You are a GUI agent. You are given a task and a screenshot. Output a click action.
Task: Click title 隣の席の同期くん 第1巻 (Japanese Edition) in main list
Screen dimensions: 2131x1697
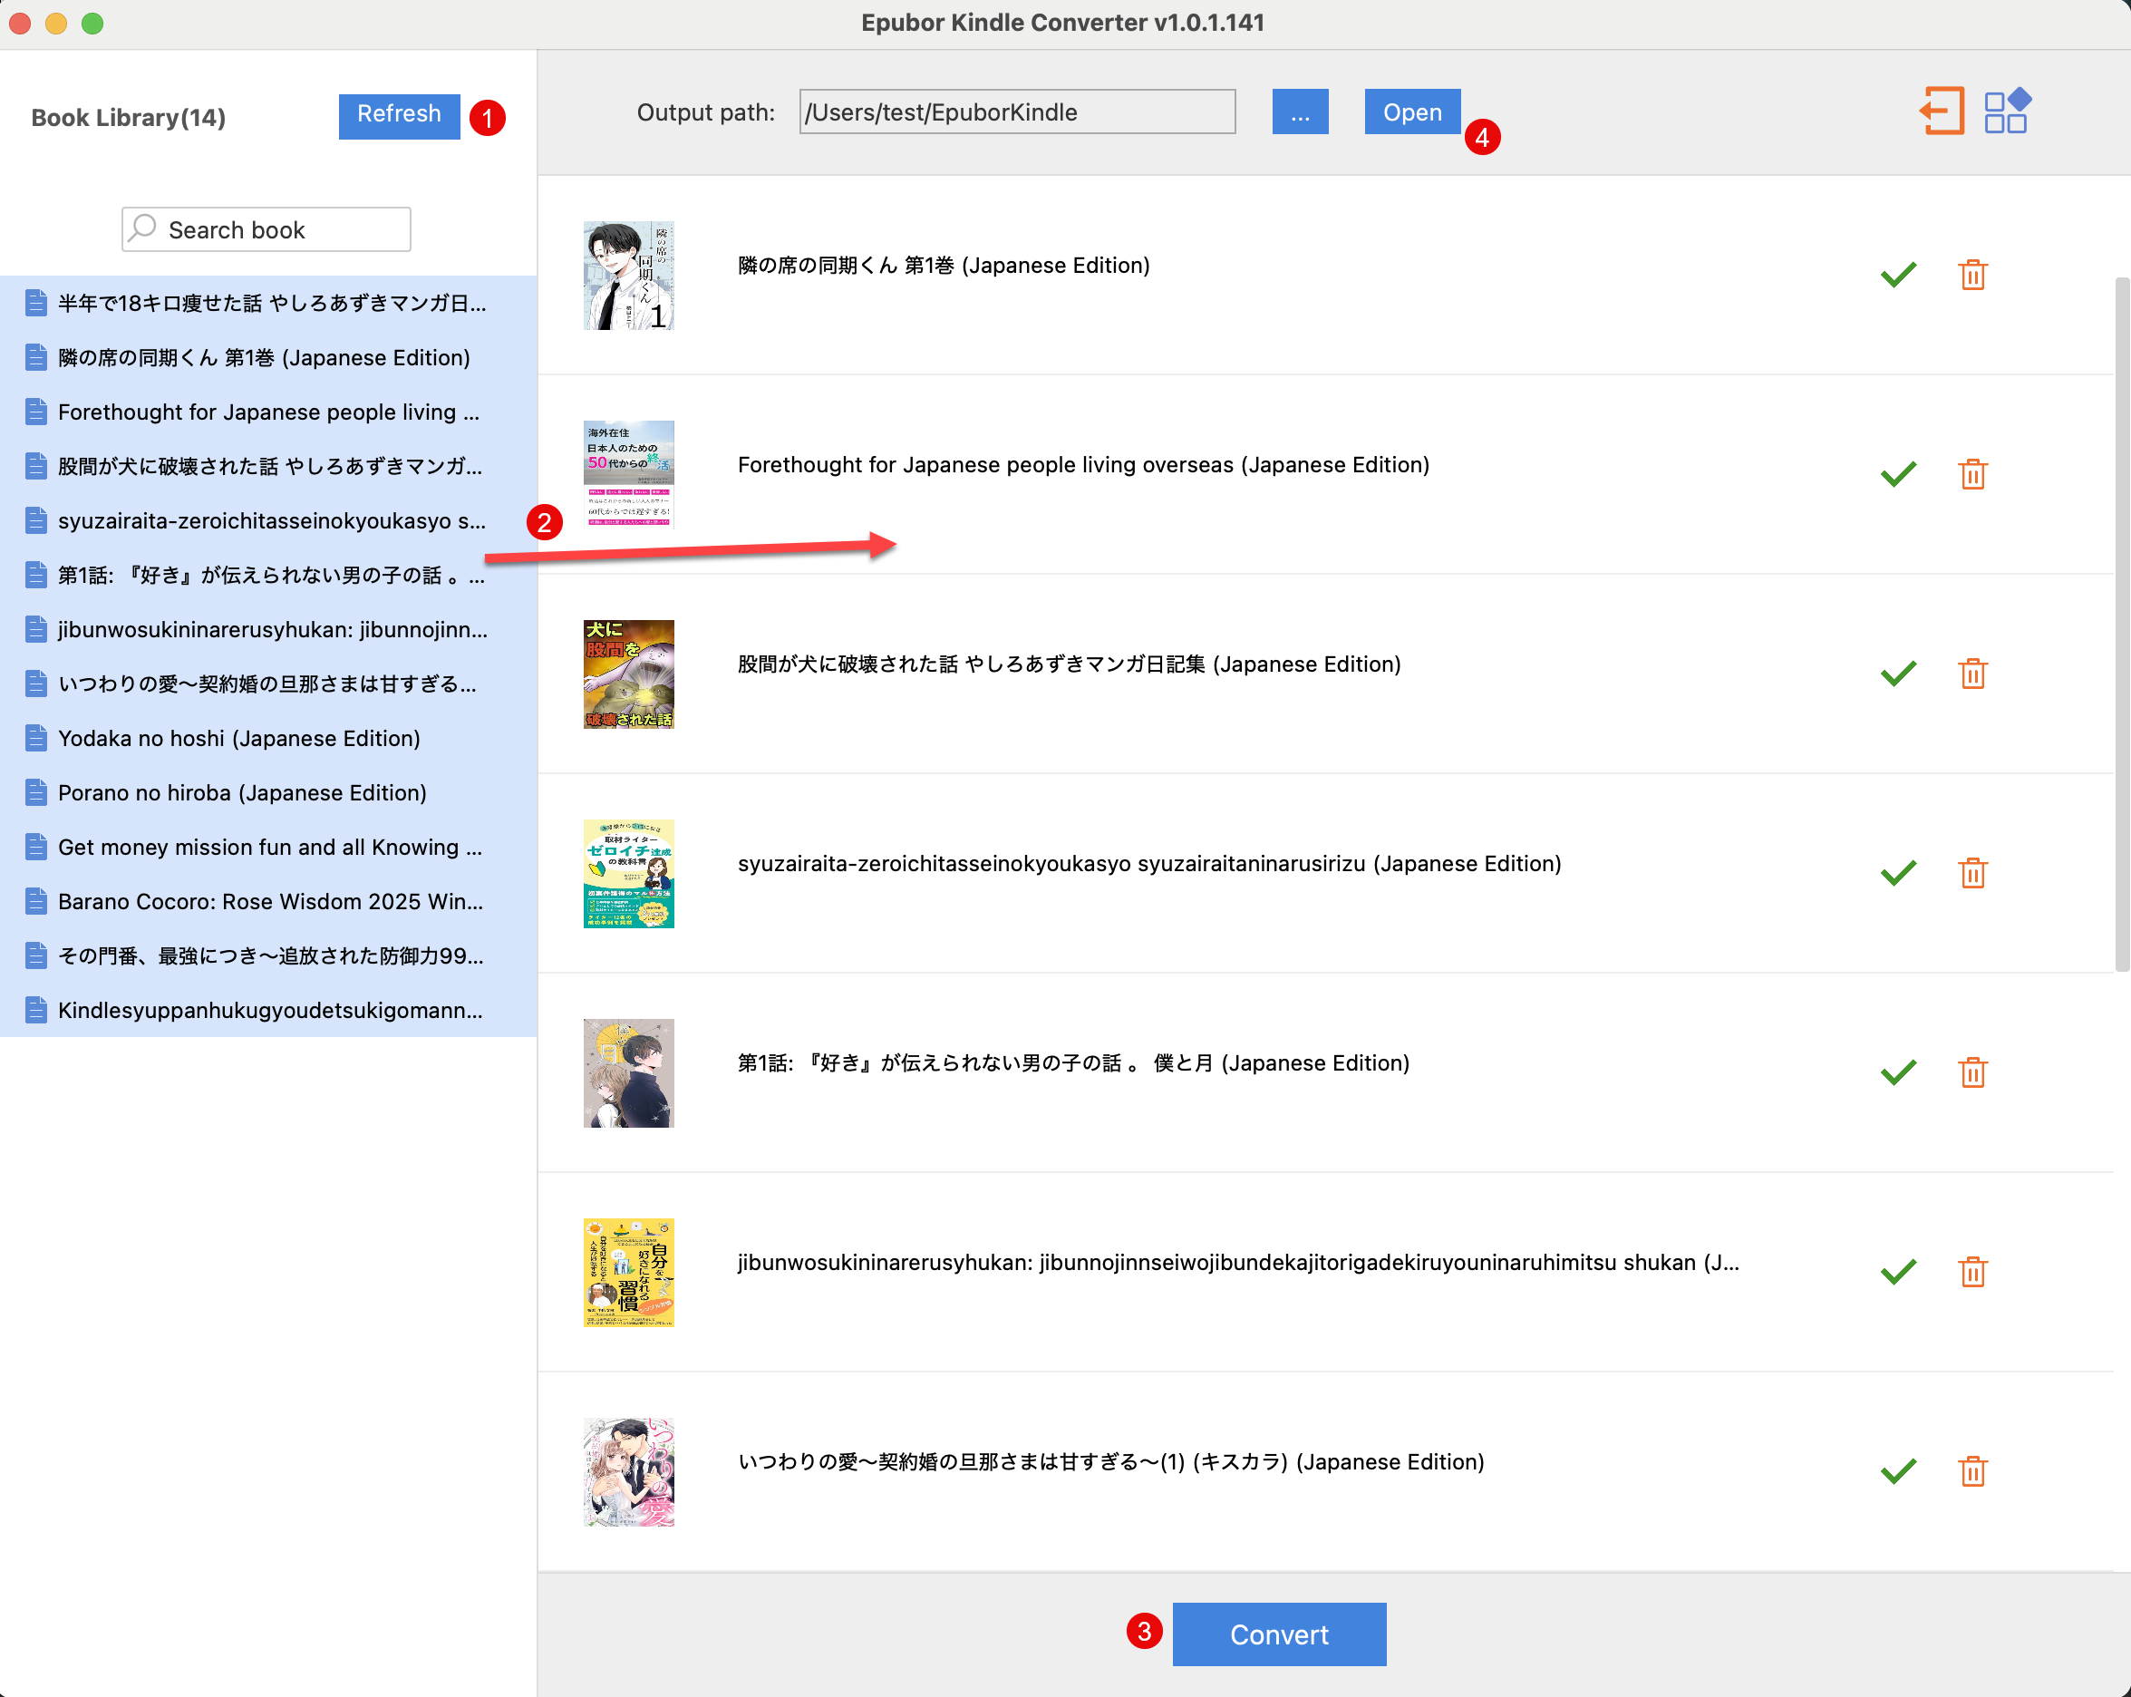click(943, 265)
